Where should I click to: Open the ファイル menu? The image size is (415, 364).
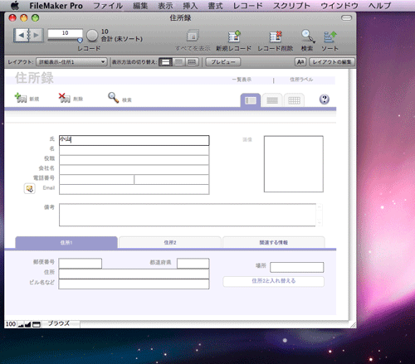(108, 6)
